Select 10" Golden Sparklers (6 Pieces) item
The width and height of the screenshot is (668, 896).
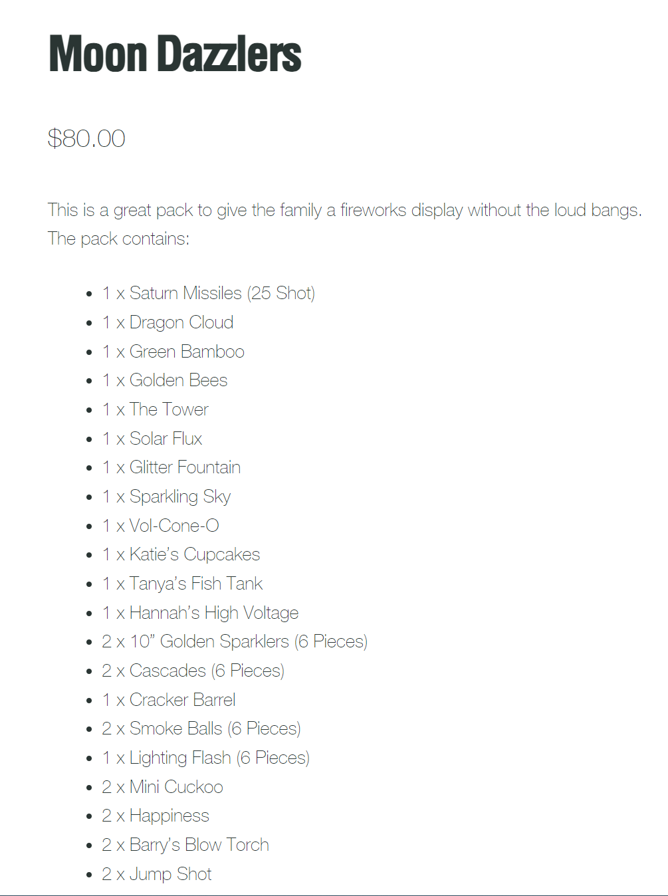coord(235,641)
